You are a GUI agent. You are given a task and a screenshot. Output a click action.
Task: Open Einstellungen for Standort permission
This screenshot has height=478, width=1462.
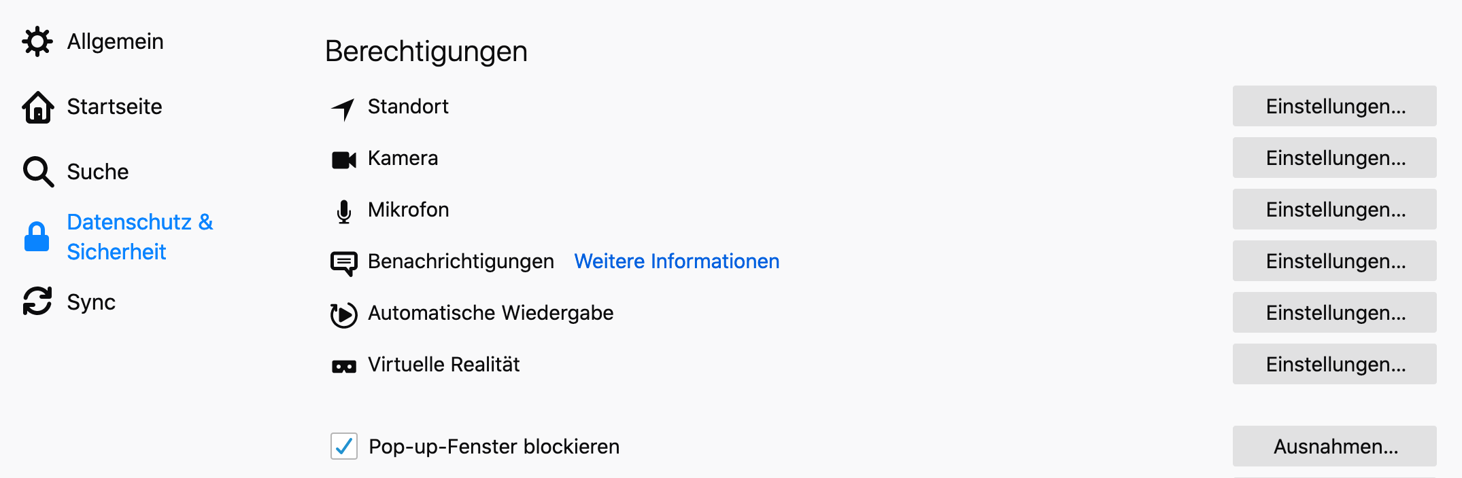click(x=1334, y=107)
